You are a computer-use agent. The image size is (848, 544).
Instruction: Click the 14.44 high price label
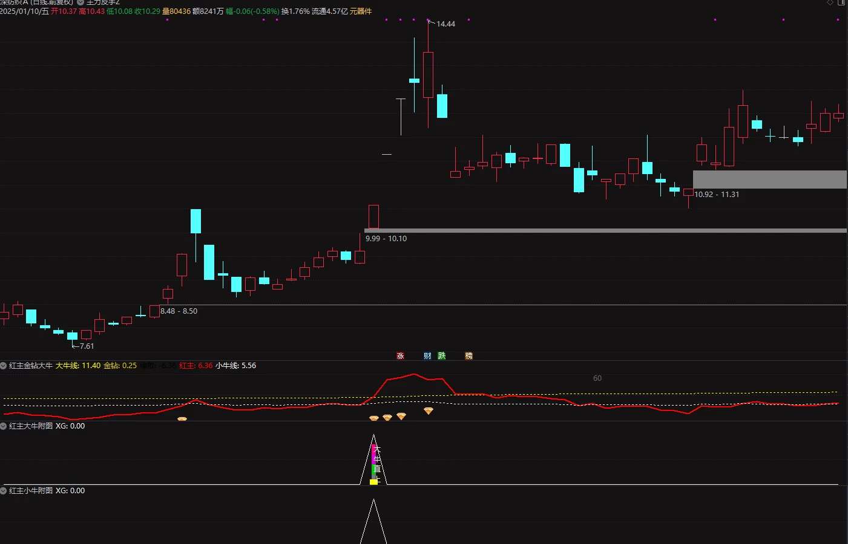pyautogui.click(x=445, y=24)
